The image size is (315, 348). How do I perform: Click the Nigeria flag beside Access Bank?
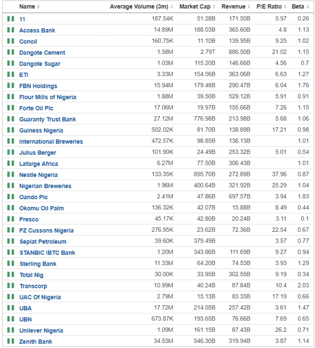(x=11, y=30)
